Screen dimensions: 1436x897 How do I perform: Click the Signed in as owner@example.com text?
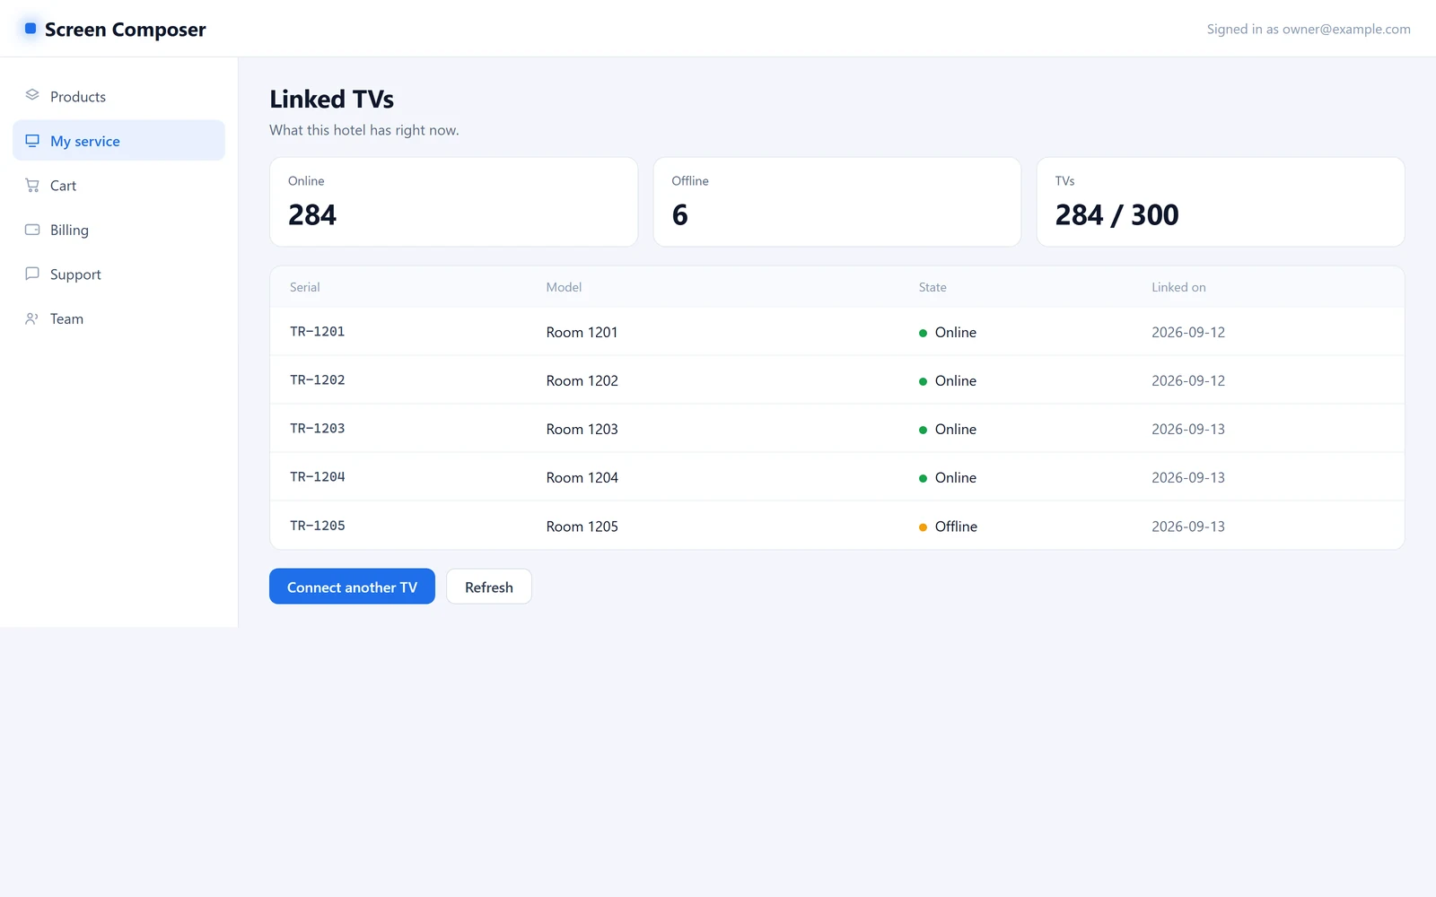tap(1309, 29)
